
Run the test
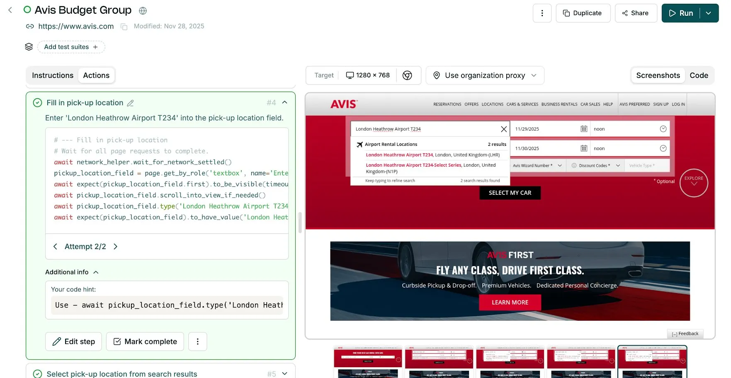tap(681, 13)
